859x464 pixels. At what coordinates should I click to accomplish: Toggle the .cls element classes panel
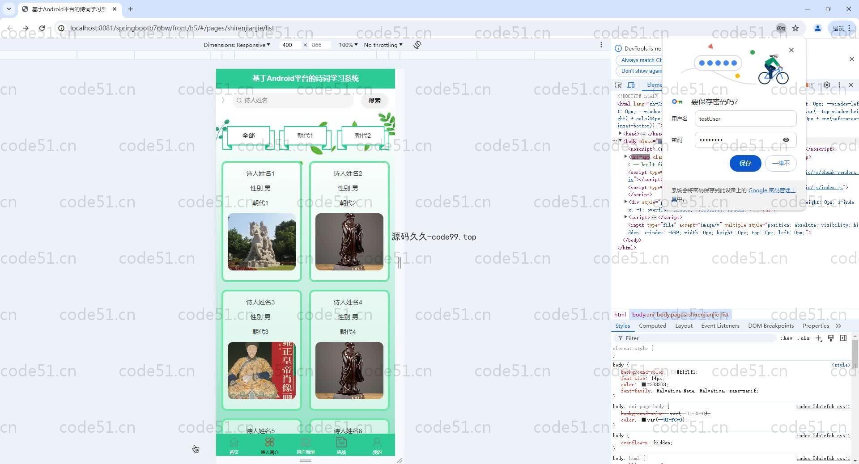[x=804, y=338]
